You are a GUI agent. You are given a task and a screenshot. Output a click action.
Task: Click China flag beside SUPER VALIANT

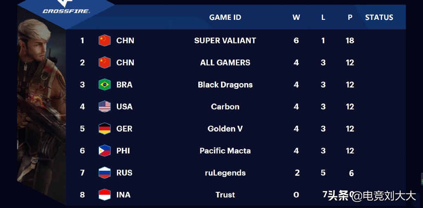pyautogui.click(x=105, y=41)
